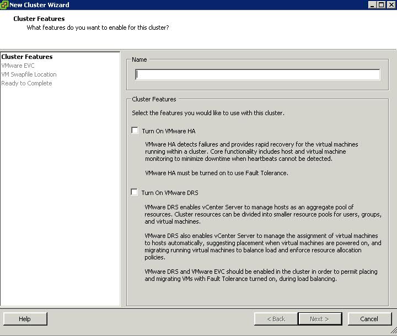Click the New Cluster Wizard title bar icon
Image resolution: width=397 pixels, height=336 pixels.
(x=4, y=5)
